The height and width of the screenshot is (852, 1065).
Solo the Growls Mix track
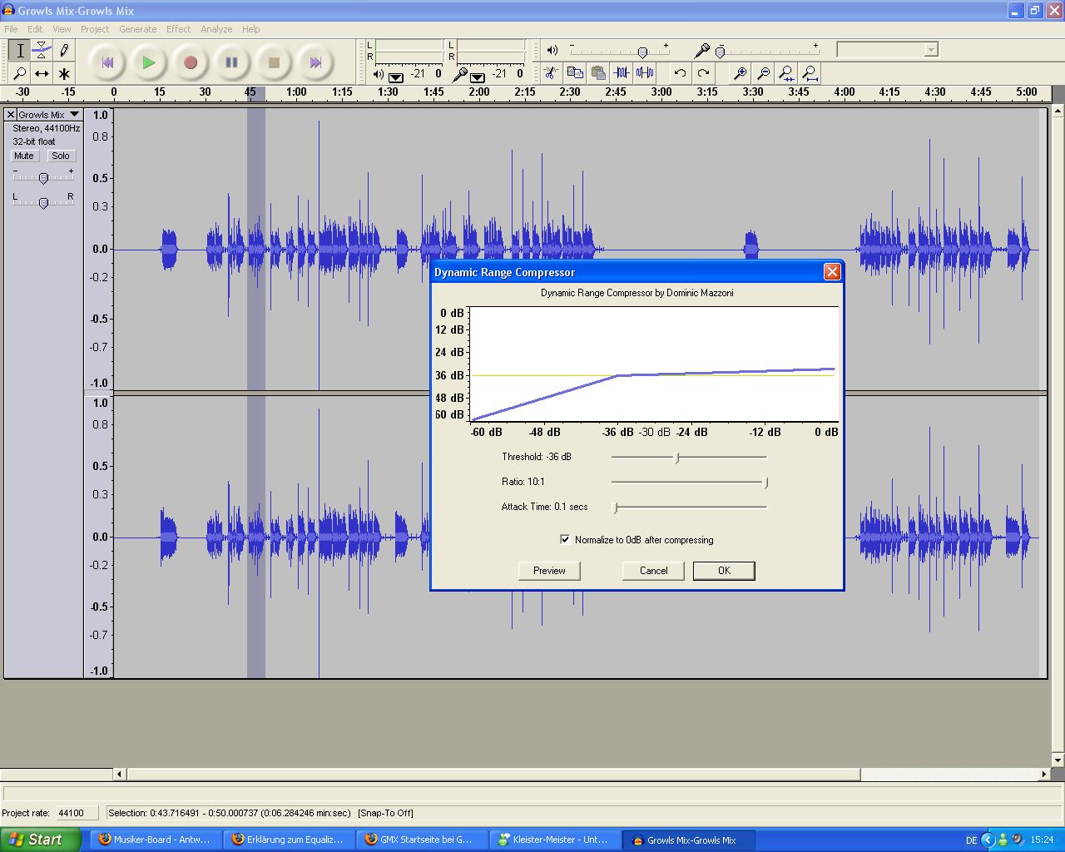60,156
